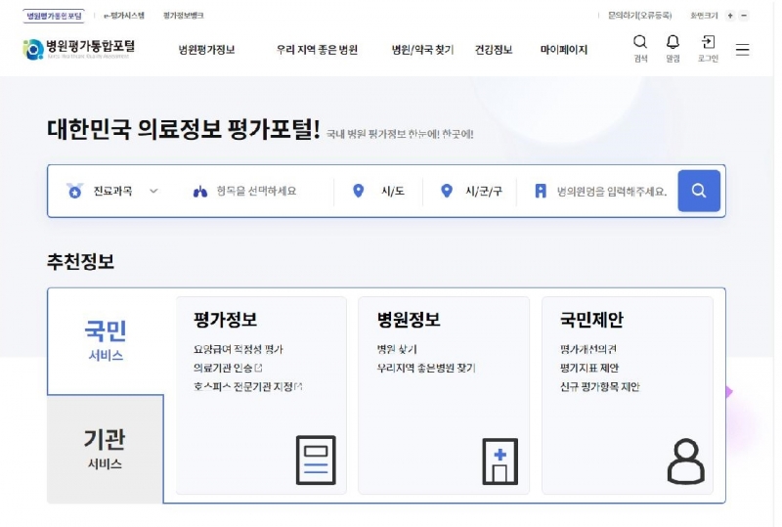Open the 요양급여 적정성 평가 link
782x527 pixels.
click(239, 349)
